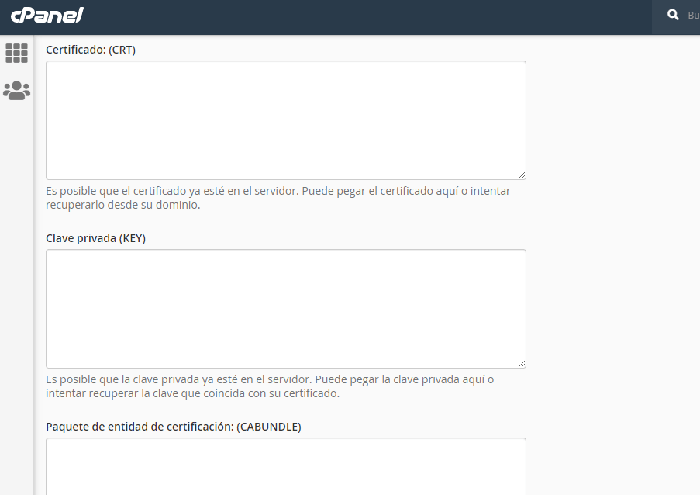The width and height of the screenshot is (700, 495).
Task: Click blank page area right of Certificado box
Action: coord(612,120)
